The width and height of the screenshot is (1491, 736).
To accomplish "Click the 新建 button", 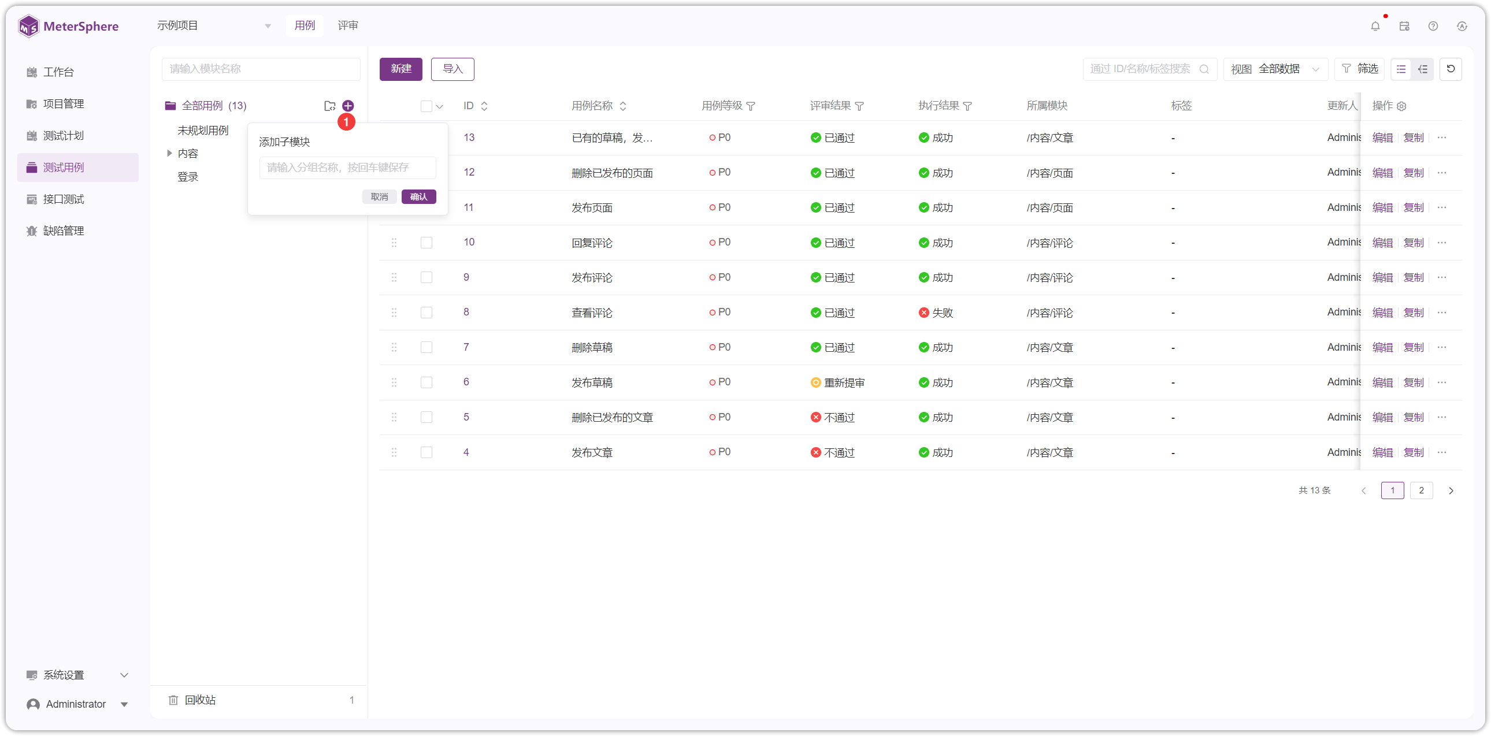I will pyautogui.click(x=400, y=69).
